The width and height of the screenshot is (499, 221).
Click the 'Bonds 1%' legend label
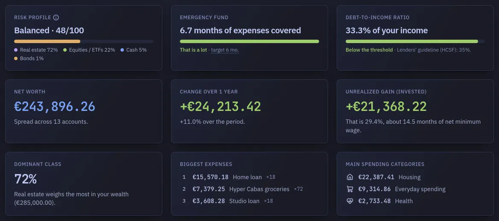coord(32,58)
